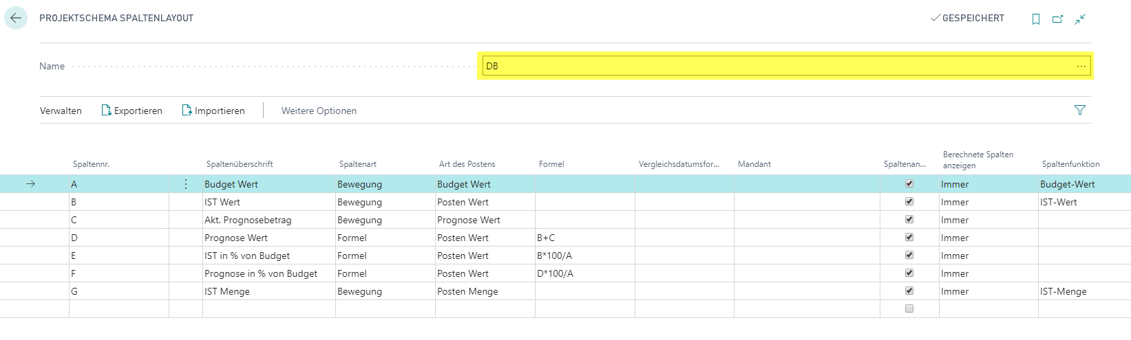Image resolution: width=1131 pixels, height=340 pixels.
Task: Open the Verwalten menu
Action: coord(61,111)
